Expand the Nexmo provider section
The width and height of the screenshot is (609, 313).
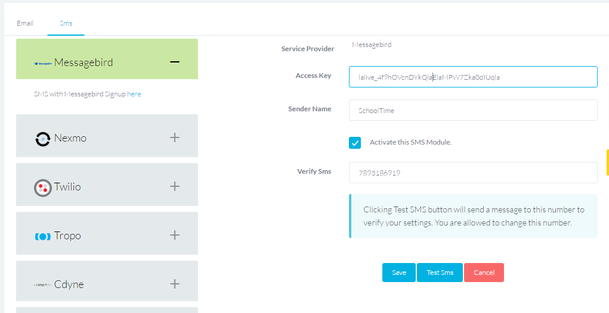(x=175, y=137)
